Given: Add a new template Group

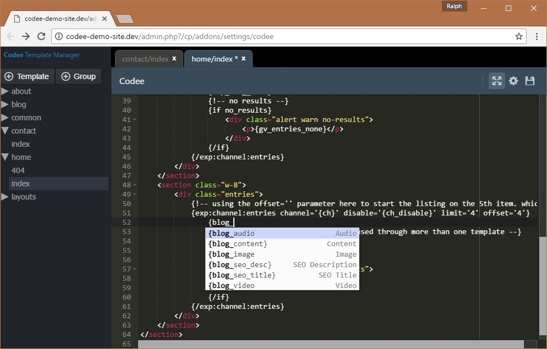Looking at the screenshot, I should pos(79,76).
